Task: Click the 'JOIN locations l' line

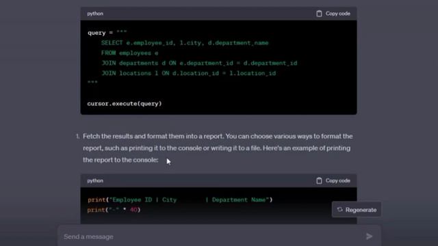Action: [189, 73]
